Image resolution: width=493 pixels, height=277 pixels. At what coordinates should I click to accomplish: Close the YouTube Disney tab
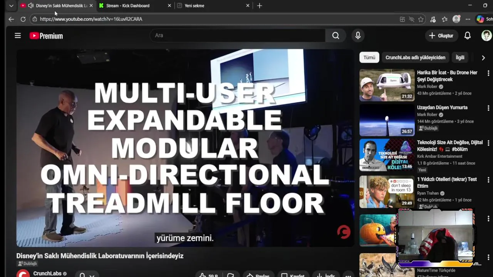[91, 6]
